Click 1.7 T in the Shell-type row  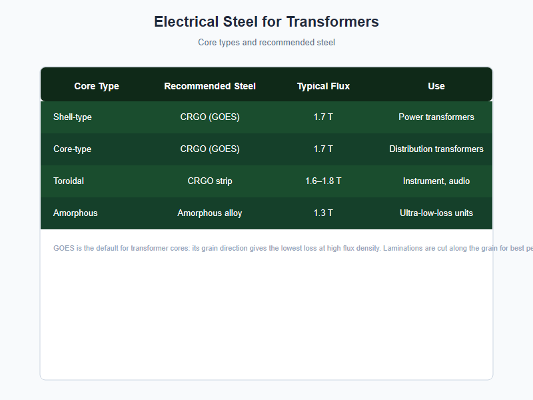323,117
